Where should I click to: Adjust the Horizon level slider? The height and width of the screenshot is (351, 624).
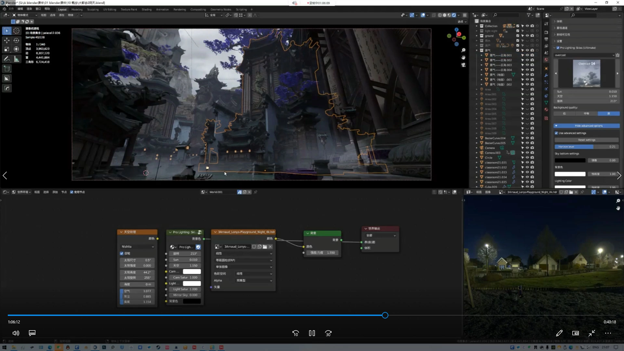click(x=587, y=147)
